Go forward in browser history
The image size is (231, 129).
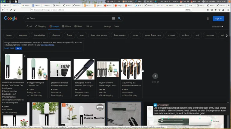click(7, 10)
